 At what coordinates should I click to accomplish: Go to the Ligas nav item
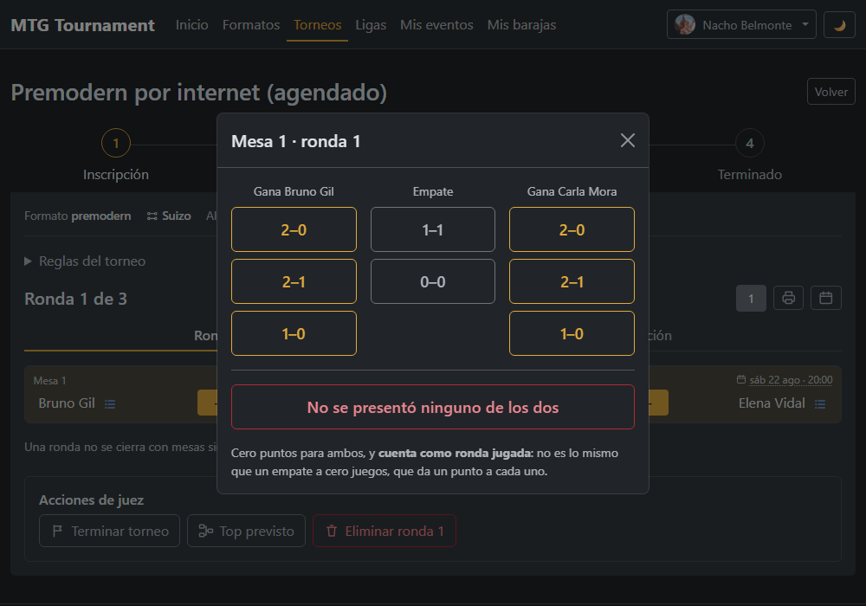click(371, 25)
